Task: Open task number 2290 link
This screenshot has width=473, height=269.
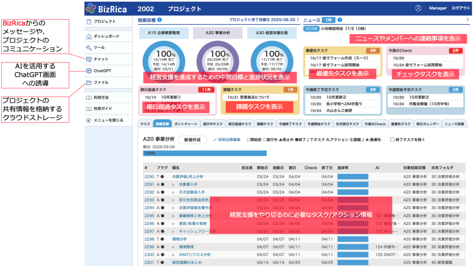Action: coord(149,177)
